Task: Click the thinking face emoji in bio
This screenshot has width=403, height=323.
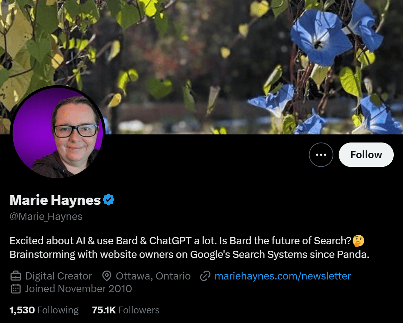Action: pos(358,241)
